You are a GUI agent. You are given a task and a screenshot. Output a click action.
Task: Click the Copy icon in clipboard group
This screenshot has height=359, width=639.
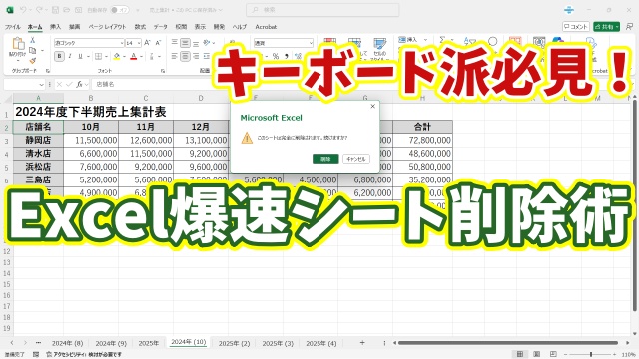33,50
